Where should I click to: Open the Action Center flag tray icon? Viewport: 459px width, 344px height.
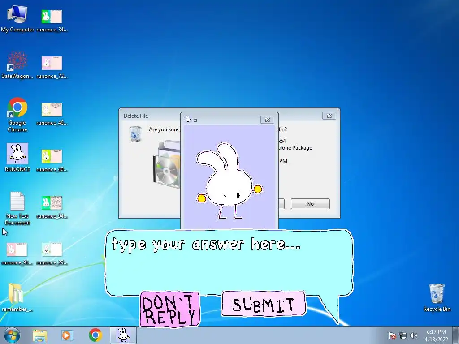pos(392,335)
